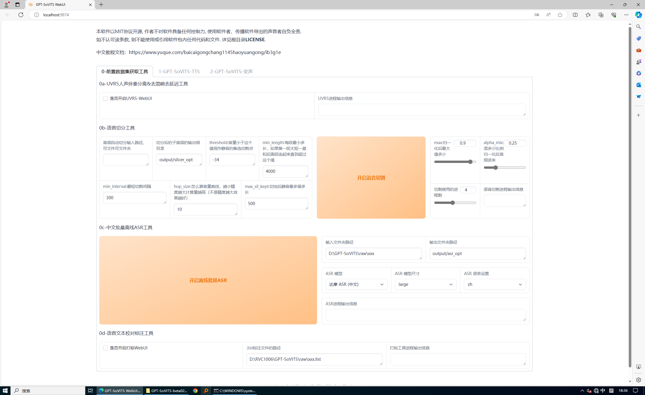
Task: Open the Copilot sidebar icon
Action: 638,15
